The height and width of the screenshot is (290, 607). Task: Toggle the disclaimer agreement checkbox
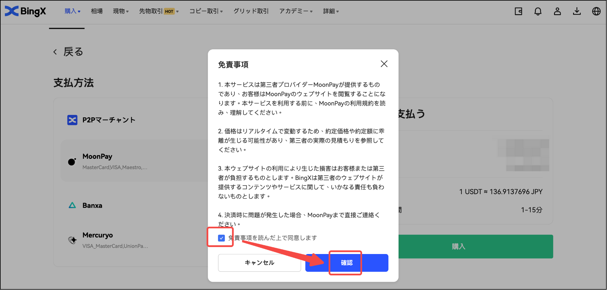pyautogui.click(x=221, y=238)
